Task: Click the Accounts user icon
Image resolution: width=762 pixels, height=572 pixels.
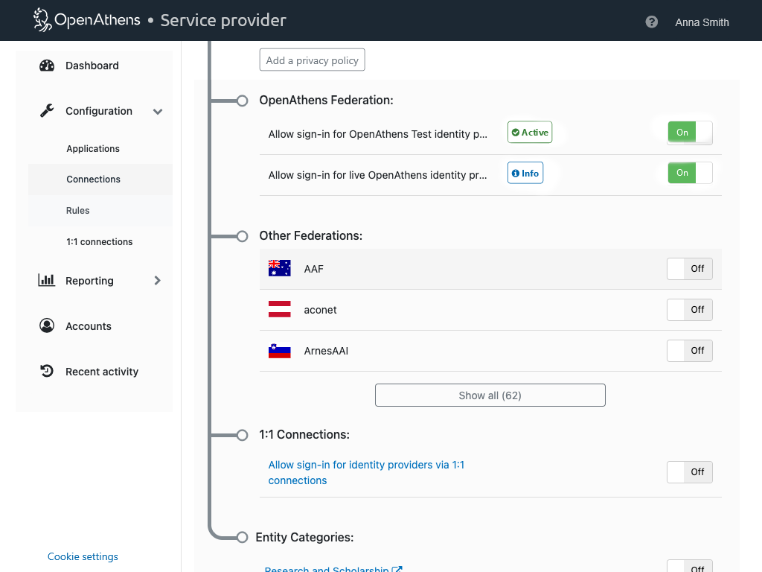Action: [x=47, y=325]
